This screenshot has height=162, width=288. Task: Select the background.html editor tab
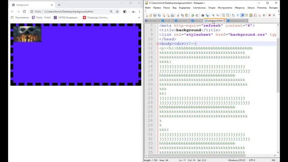(215, 21)
